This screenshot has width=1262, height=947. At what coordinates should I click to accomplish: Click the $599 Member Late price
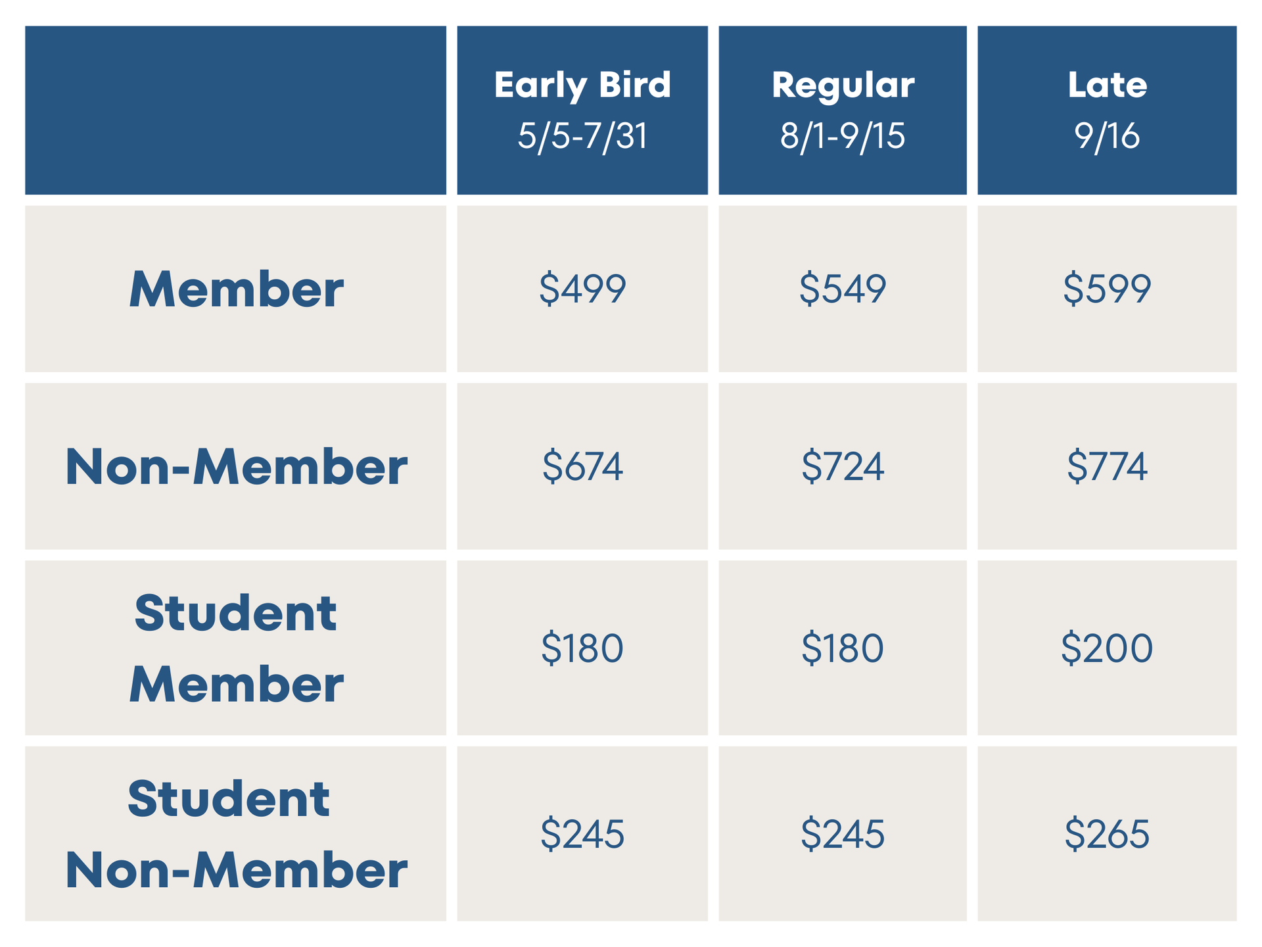pyautogui.click(x=1107, y=289)
